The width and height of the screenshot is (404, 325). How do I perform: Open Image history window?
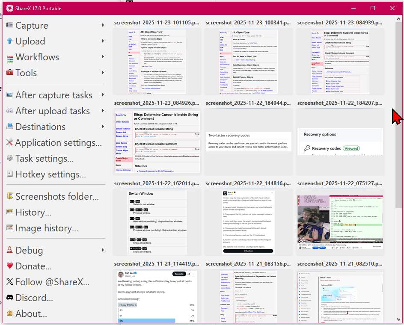47,228
